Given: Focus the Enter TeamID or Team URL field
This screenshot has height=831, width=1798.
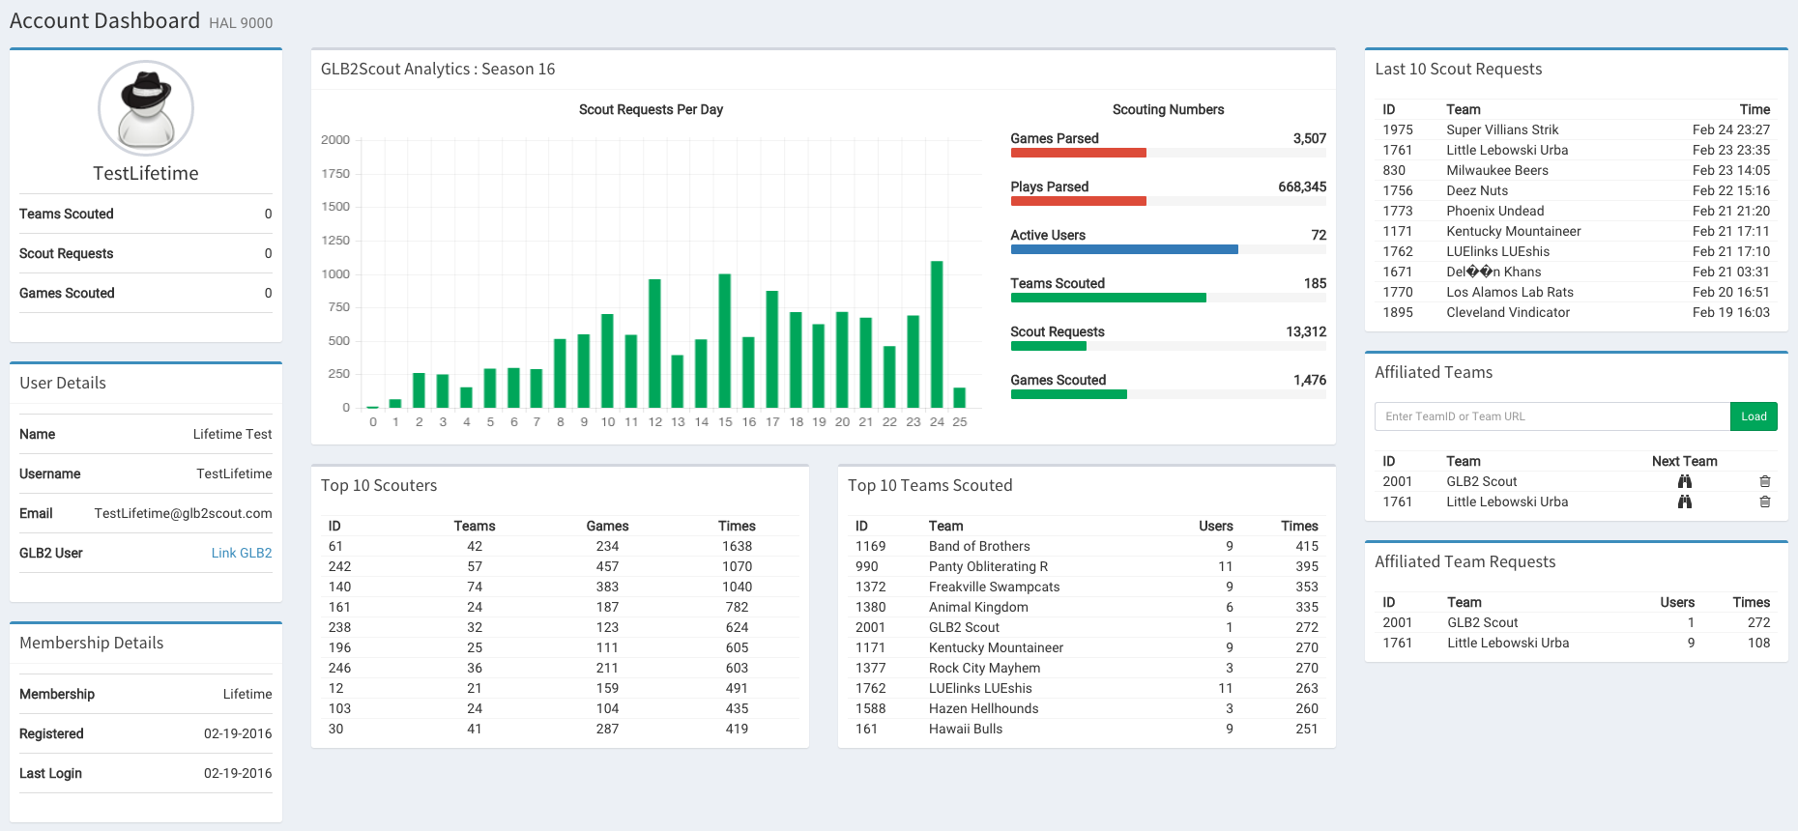Looking at the screenshot, I should pos(1551,416).
